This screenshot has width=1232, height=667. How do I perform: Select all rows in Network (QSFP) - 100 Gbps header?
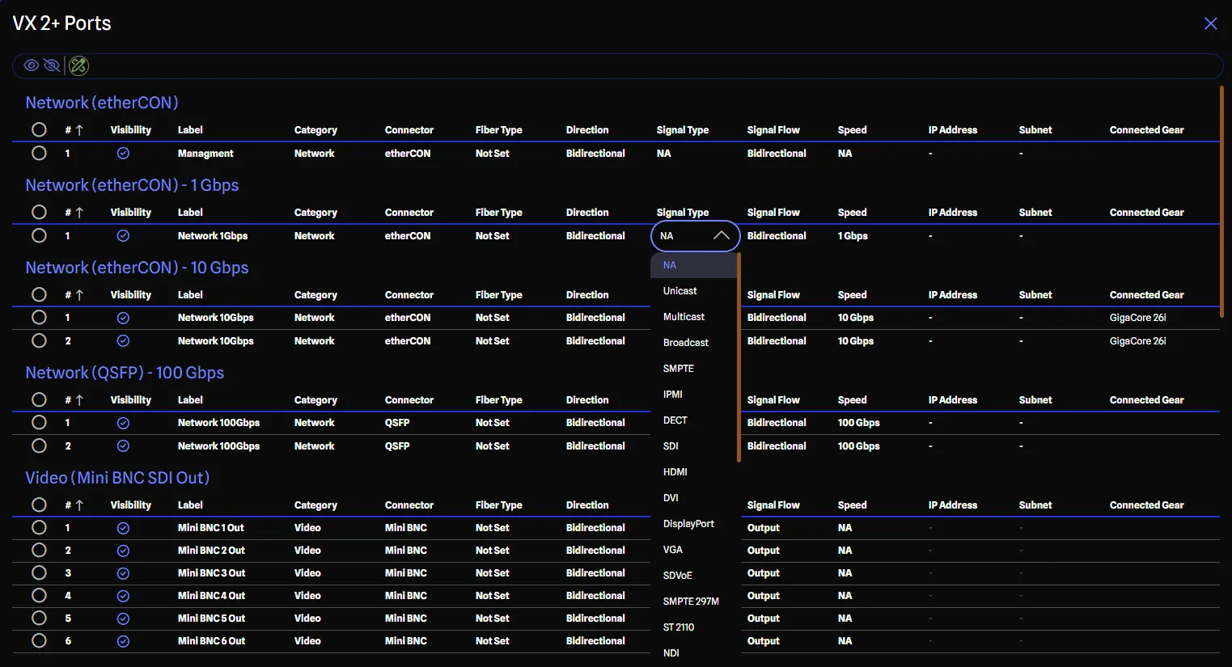click(x=39, y=399)
